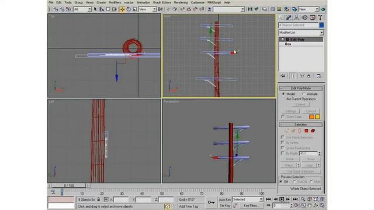Image resolution: width=374 pixels, height=210 pixels.
Task: Select Element sub-object level icon
Action: point(313,131)
